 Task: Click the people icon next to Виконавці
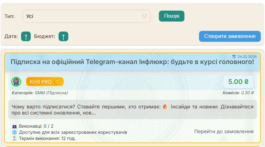(x=14, y=126)
